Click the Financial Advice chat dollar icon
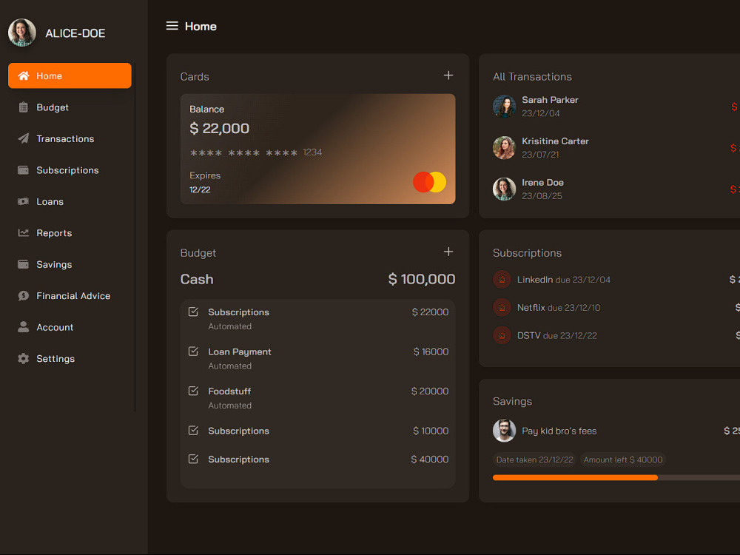The height and width of the screenshot is (555, 740). tap(23, 296)
